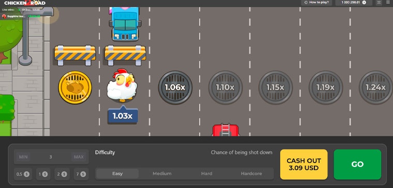Select Medium difficulty
The height and width of the screenshot is (188, 393).
(162, 174)
